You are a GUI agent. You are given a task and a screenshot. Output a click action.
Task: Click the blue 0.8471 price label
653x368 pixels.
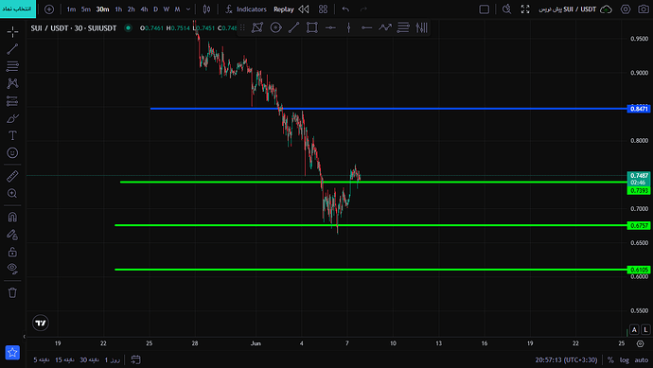639,109
